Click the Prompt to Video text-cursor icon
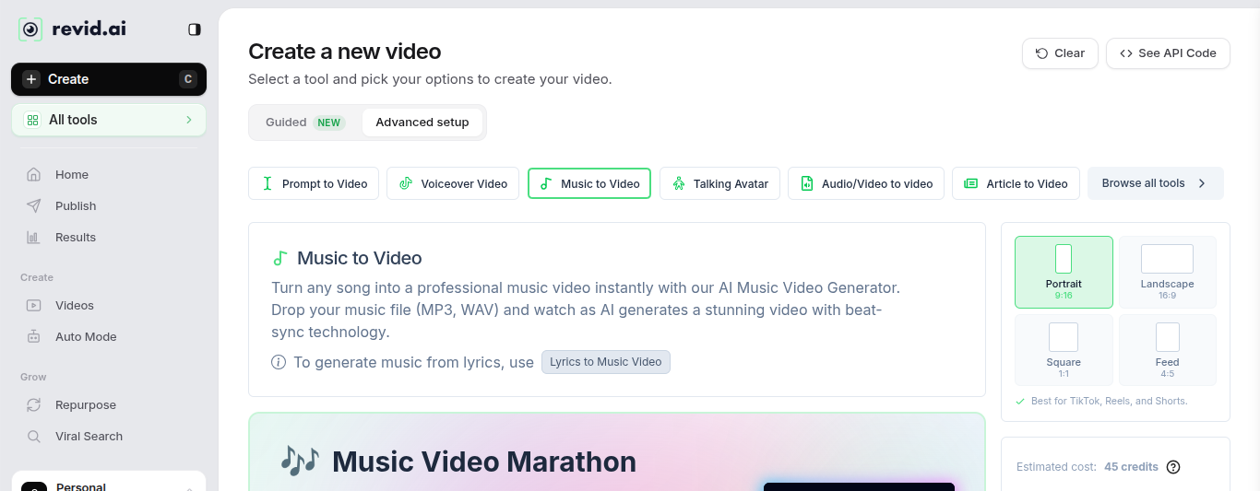1260x491 pixels. click(x=267, y=183)
